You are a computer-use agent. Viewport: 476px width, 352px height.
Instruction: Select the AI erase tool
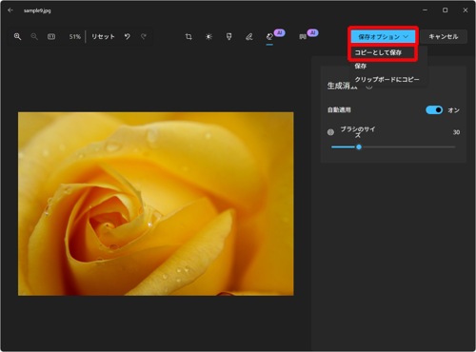pyautogui.click(x=269, y=37)
